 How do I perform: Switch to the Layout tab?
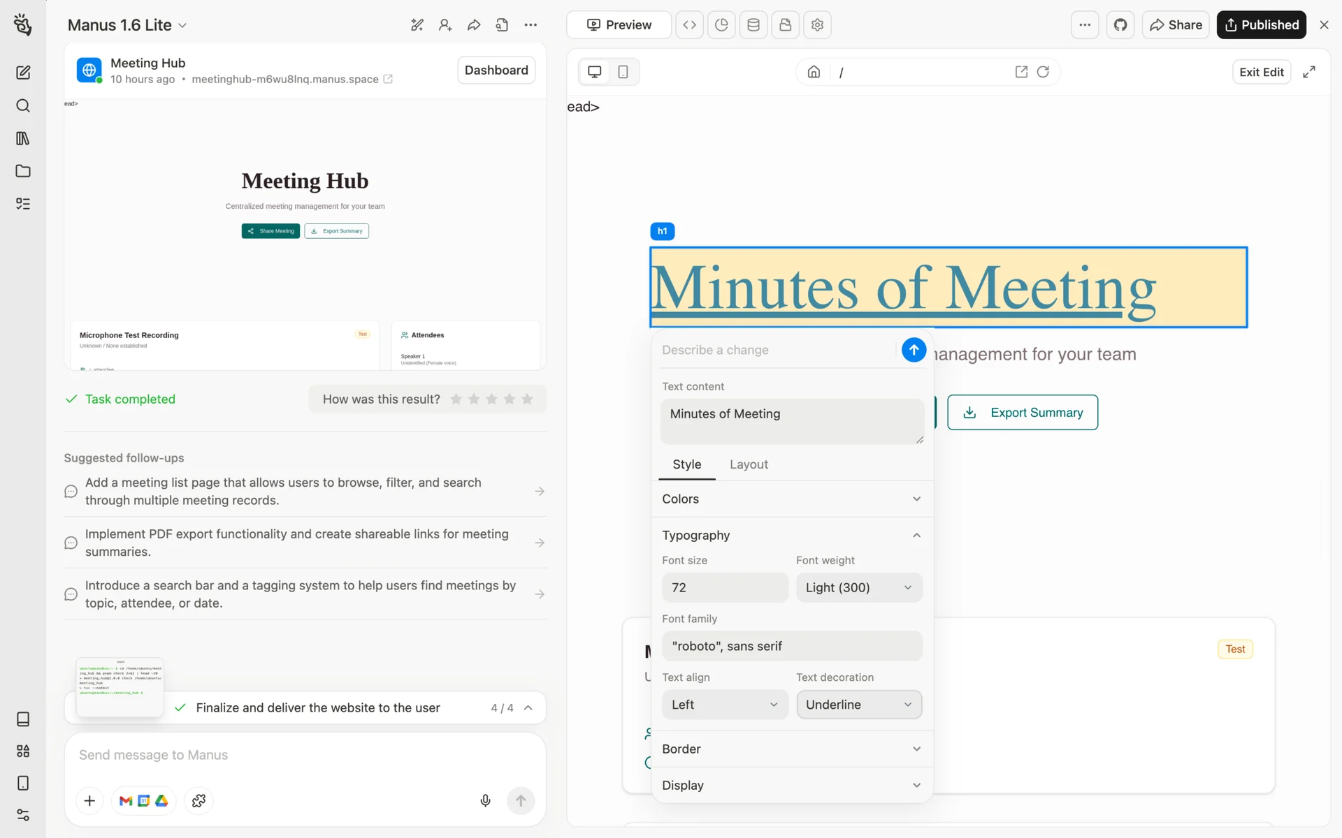(x=749, y=464)
